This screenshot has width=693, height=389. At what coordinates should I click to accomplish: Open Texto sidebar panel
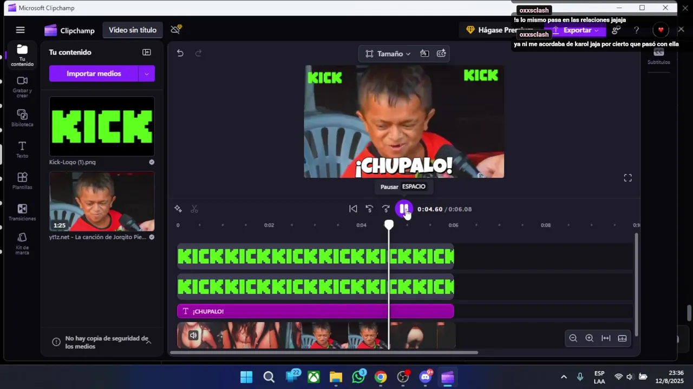(22, 150)
